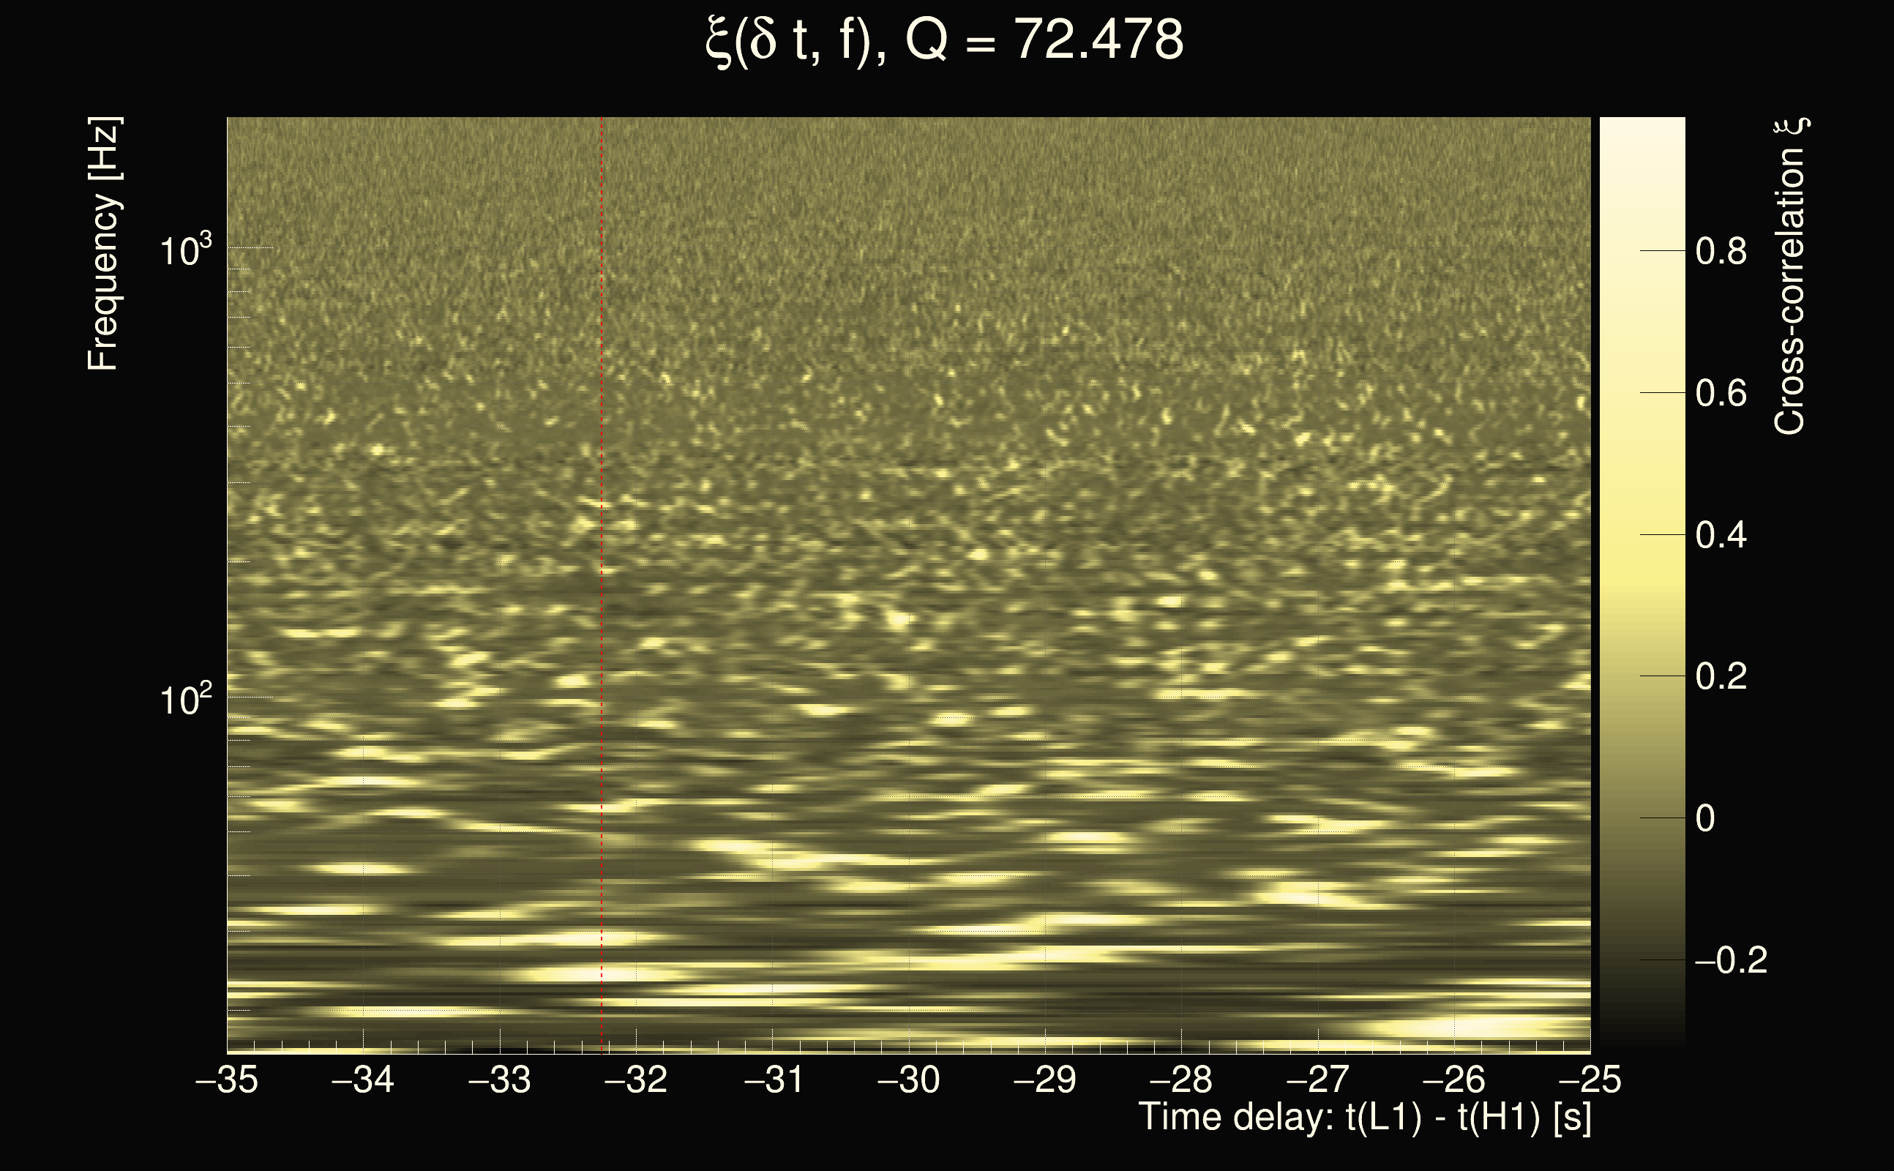
Task: Click the 0.4 colorbar tick label
Action: tap(1721, 535)
